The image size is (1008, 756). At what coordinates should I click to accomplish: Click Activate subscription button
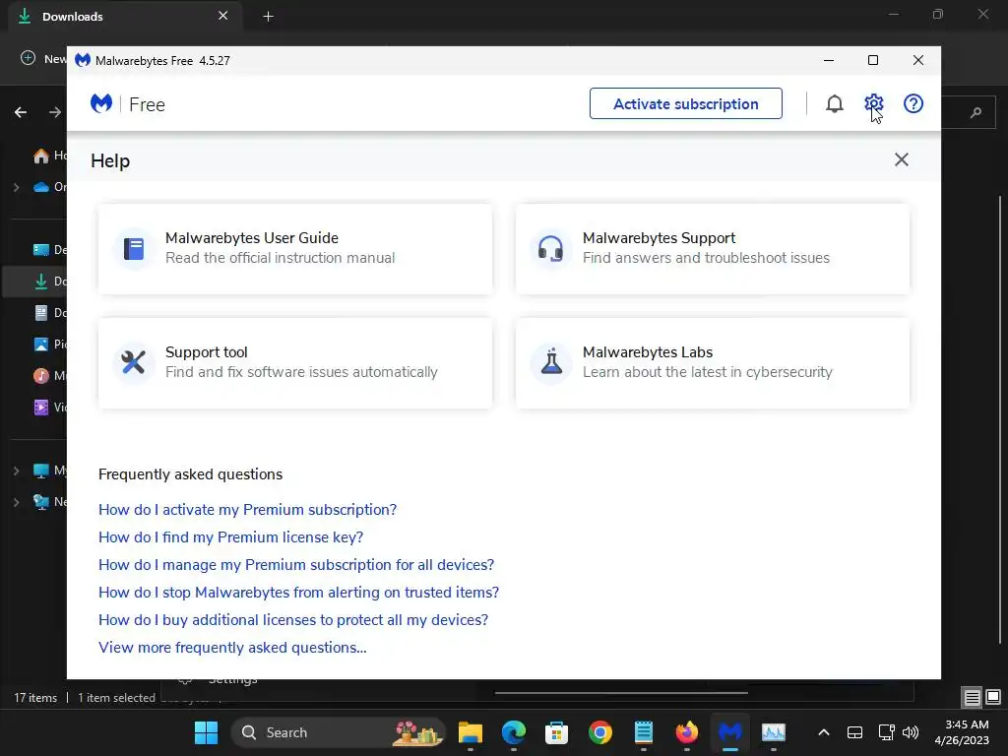pos(685,103)
